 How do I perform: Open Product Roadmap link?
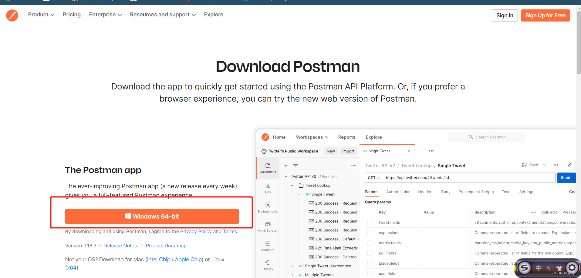click(x=166, y=246)
